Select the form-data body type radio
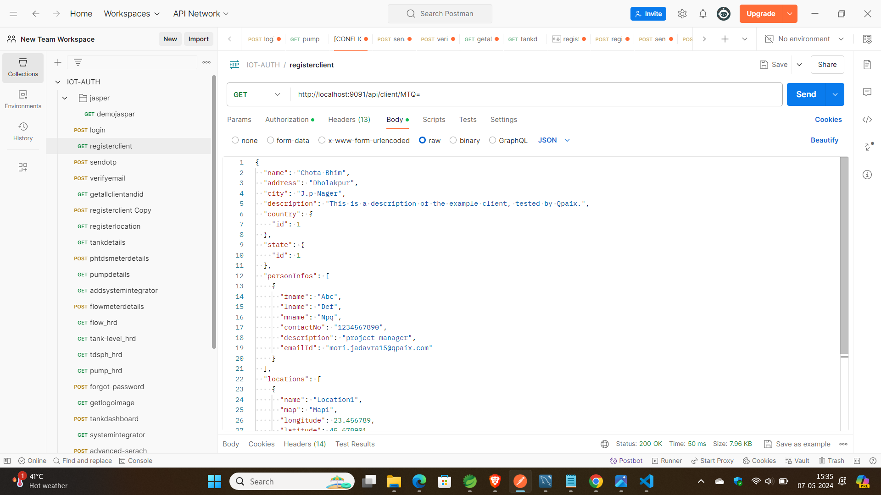The image size is (881, 495). click(270, 140)
